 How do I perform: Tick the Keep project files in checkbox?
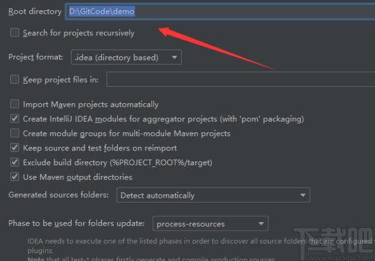coord(15,80)
